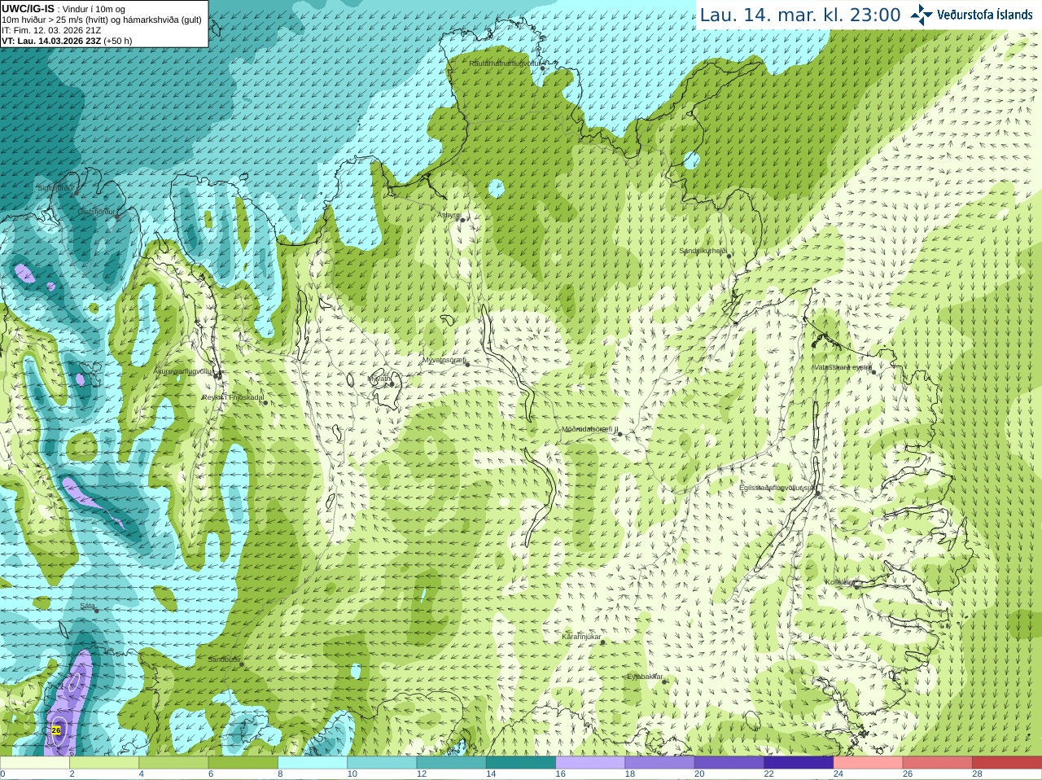
Task: Select the Egilsstaðaflugvöllur station label
Action: pos(777,487)
